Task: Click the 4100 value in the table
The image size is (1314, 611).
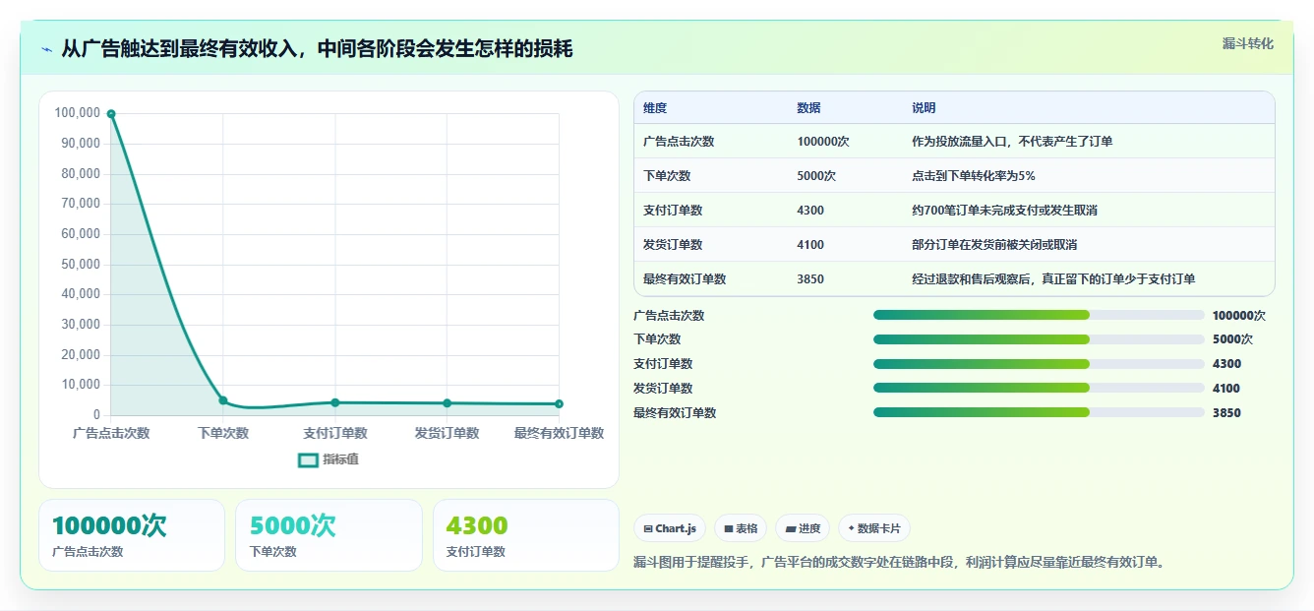Action: [810, 245]
